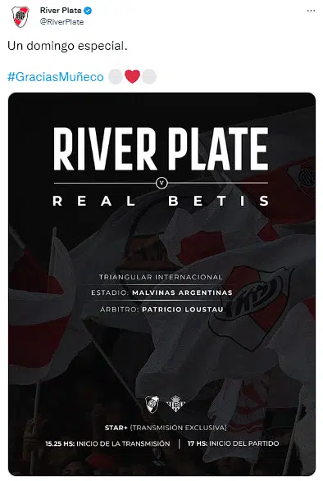Image resolution: width=323 pixels, height=481 pixels.
Task: Click the red heart emoji
Action: (x=132, y=76)
